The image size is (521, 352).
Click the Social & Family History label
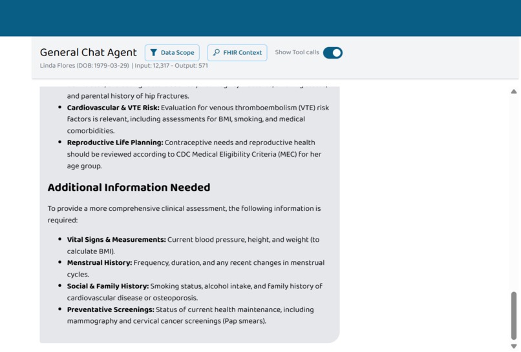108,286
